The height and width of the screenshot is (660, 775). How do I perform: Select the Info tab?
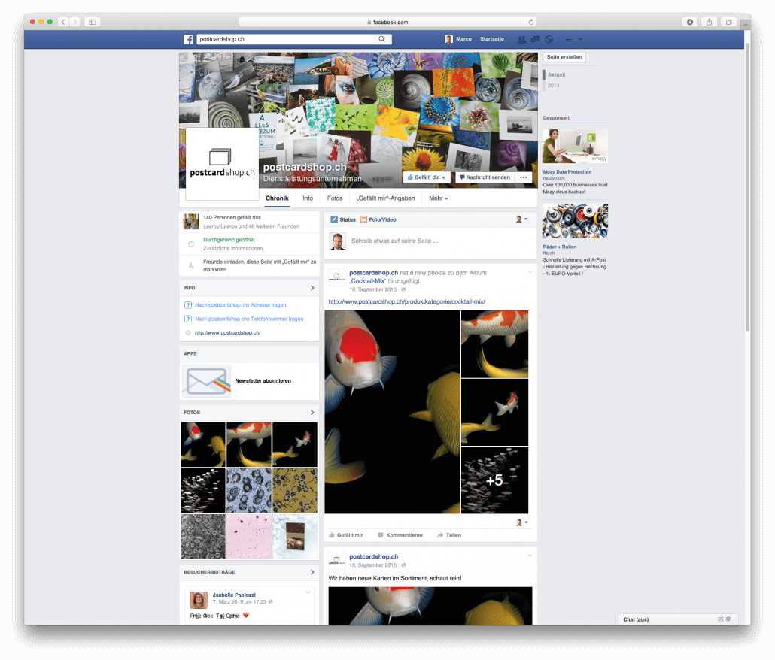click(308, 198)
